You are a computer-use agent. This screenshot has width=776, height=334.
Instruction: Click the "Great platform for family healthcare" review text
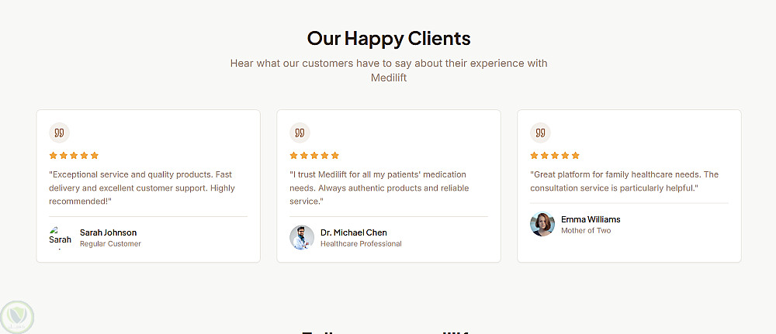624,181
